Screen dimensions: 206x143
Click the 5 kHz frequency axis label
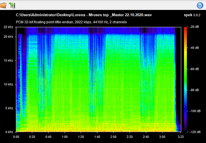(x=9, y=108)
